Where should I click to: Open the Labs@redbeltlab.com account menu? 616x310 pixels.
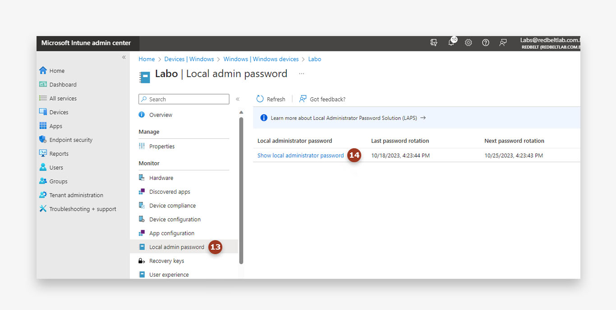(550, 43)
